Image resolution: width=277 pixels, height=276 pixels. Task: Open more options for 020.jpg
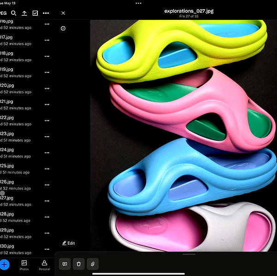47,88
